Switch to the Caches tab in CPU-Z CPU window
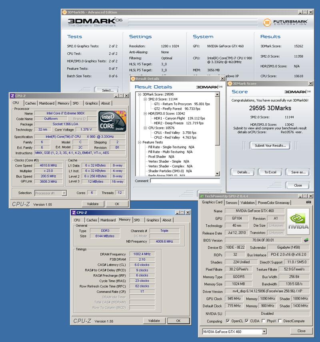Screen dimensions: 320x342 click(30, 103)
